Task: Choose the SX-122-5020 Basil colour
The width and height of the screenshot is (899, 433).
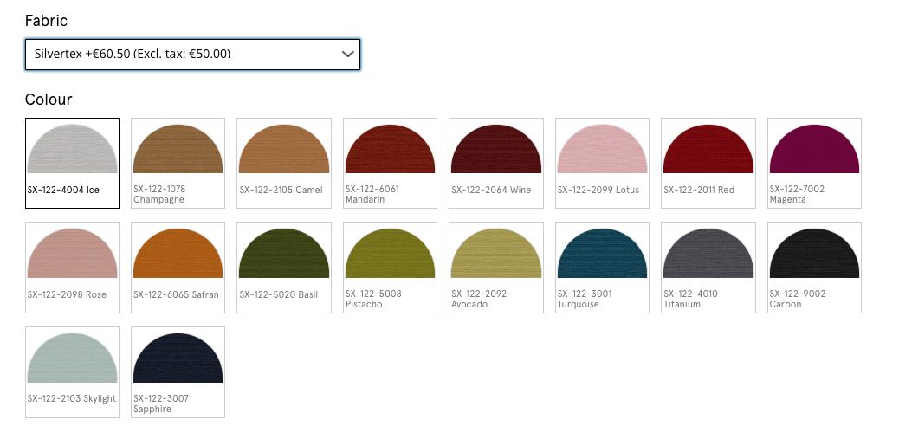Action: (284, 268)
